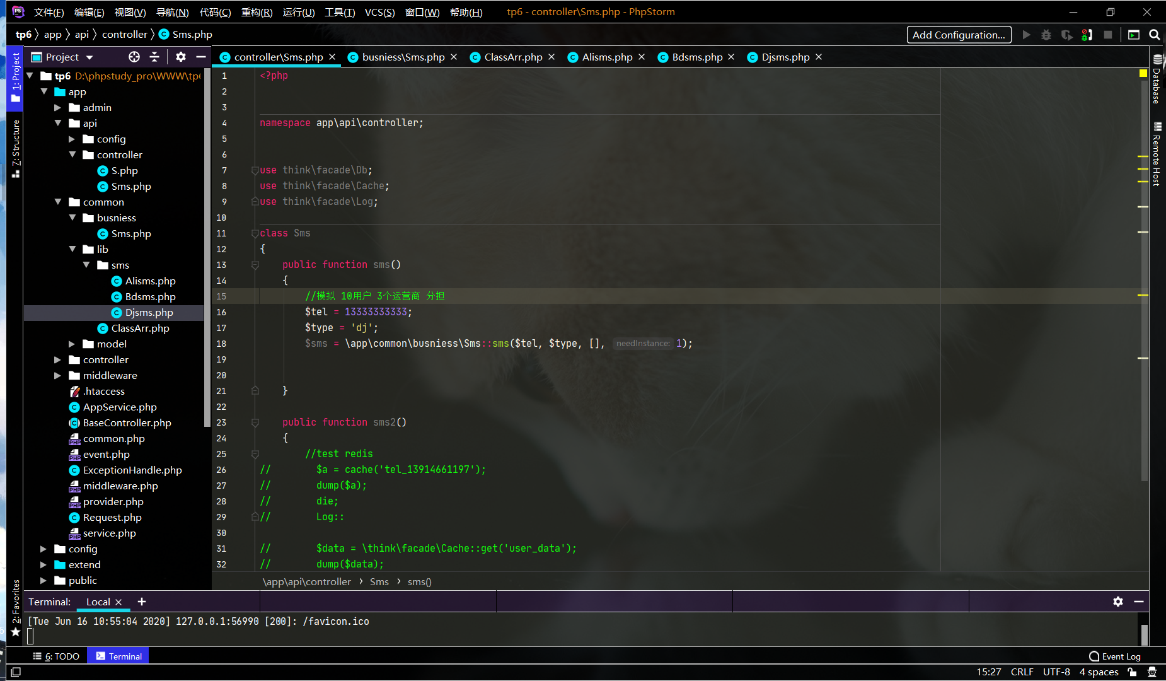Click the terminal scrollbar

point(1145,634)
